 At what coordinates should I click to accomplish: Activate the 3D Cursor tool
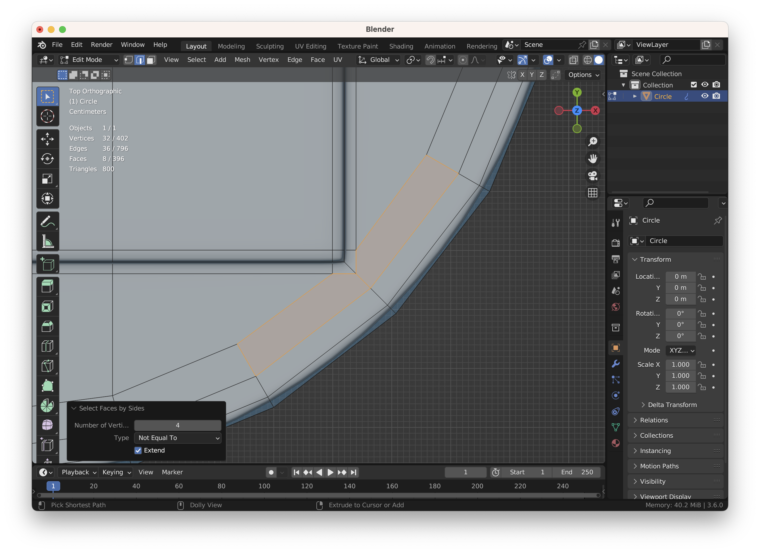tap(47, 116)
